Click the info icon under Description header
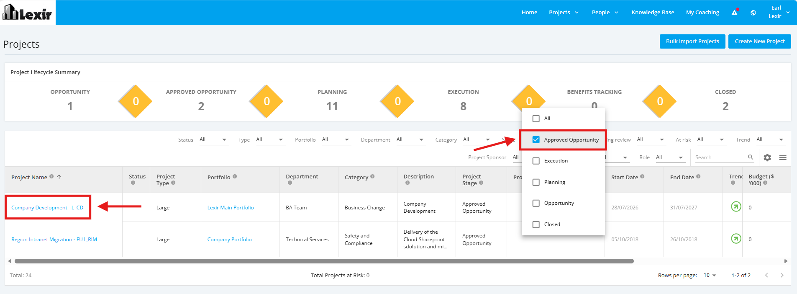Image resolution: width=797 pixels, height=294 pixels. click(407, 183)
